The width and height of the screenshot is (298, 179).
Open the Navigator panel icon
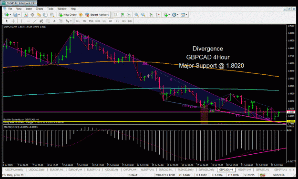[x=39, y=15]
